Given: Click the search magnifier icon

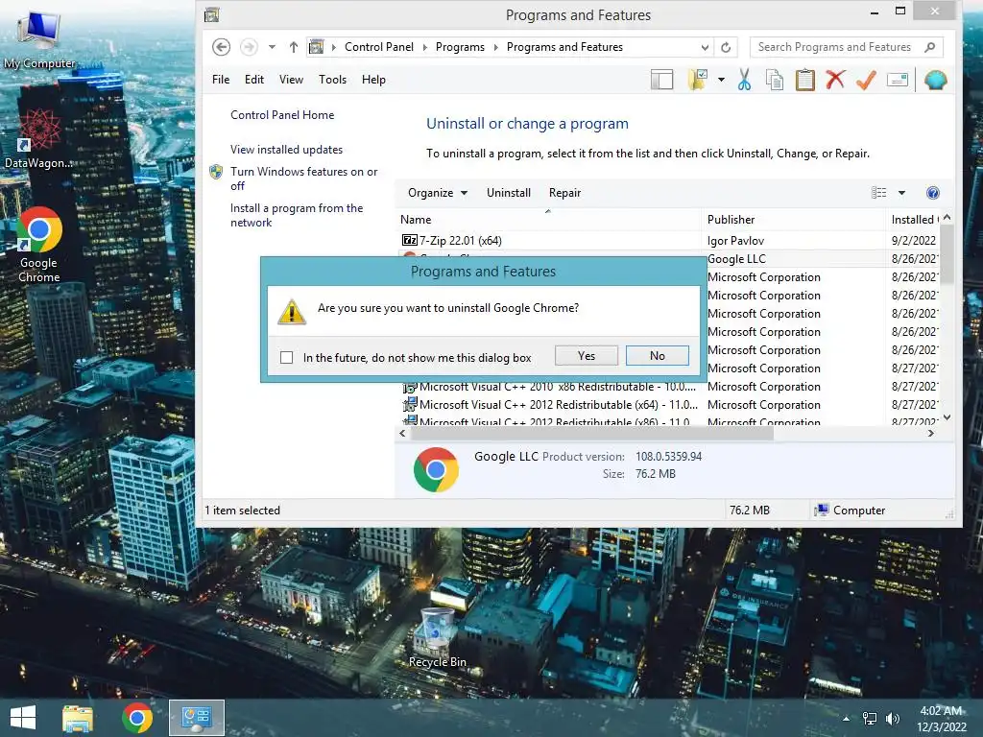Looking at the screenshot, I should 929,47.
